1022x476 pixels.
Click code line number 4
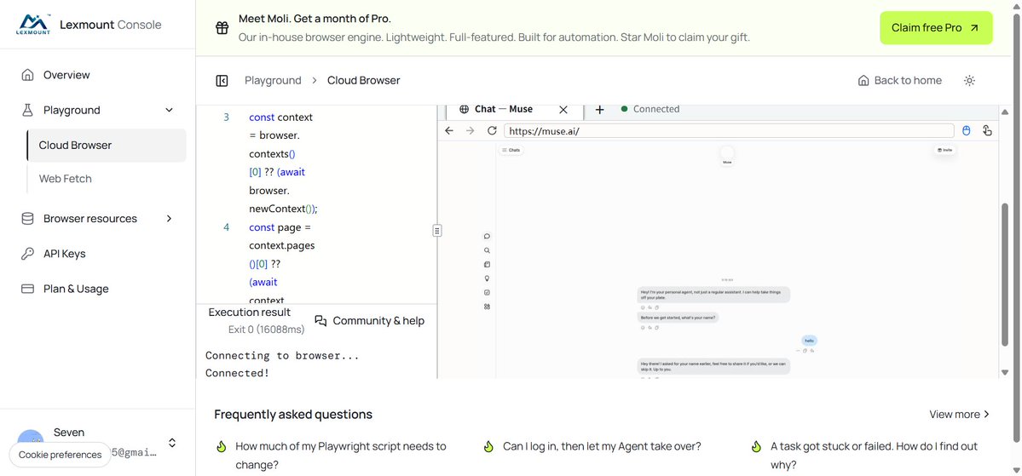tap(226, 228)
